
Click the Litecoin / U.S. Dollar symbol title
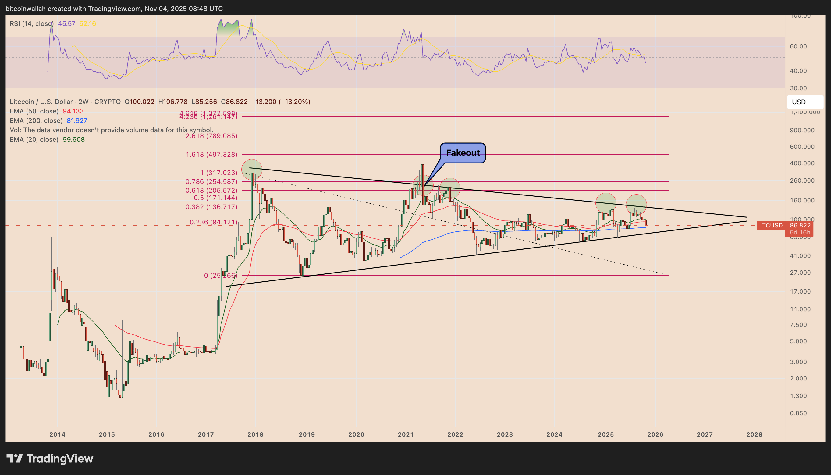click(x=41, y=102)
